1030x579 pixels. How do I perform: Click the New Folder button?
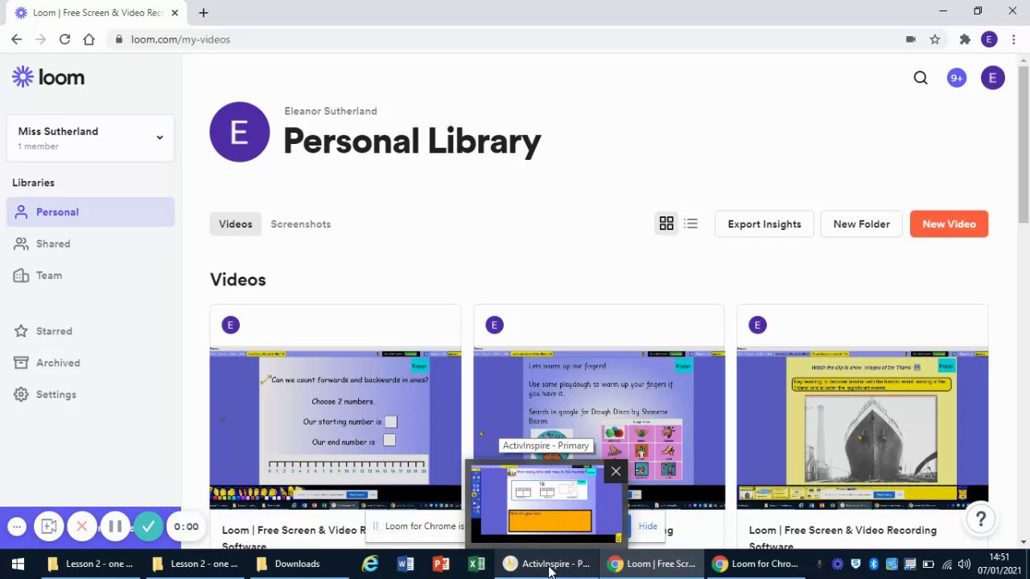pyautogui.click(x=861, y=224)
